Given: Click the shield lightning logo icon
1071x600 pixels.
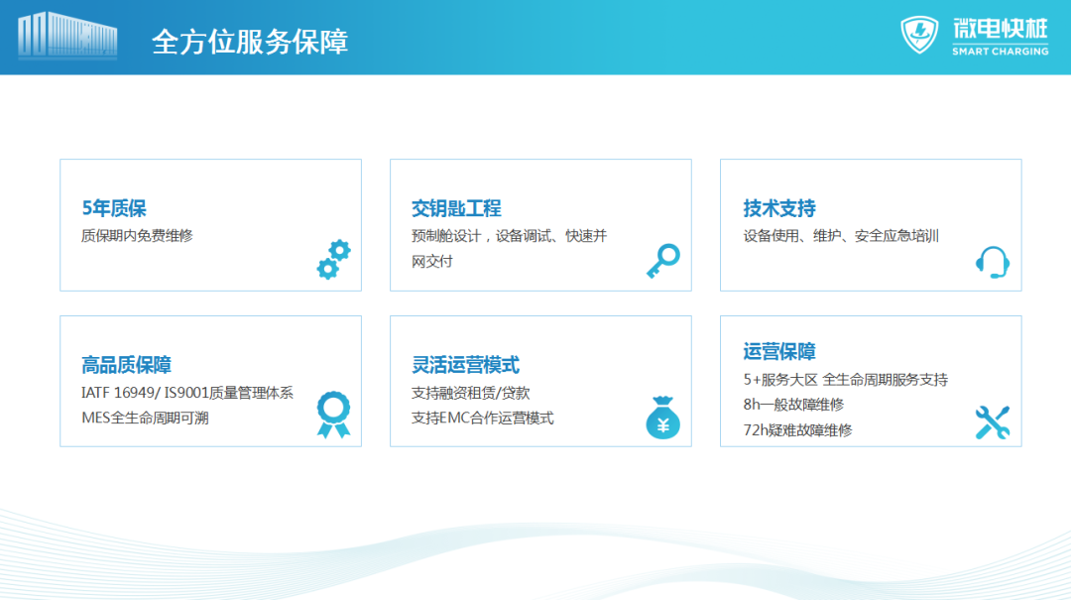Looking at the screenshot, I should tap(919, 34).
